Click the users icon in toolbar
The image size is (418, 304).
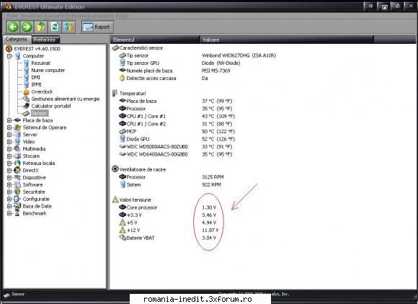[x=68, y=27]
